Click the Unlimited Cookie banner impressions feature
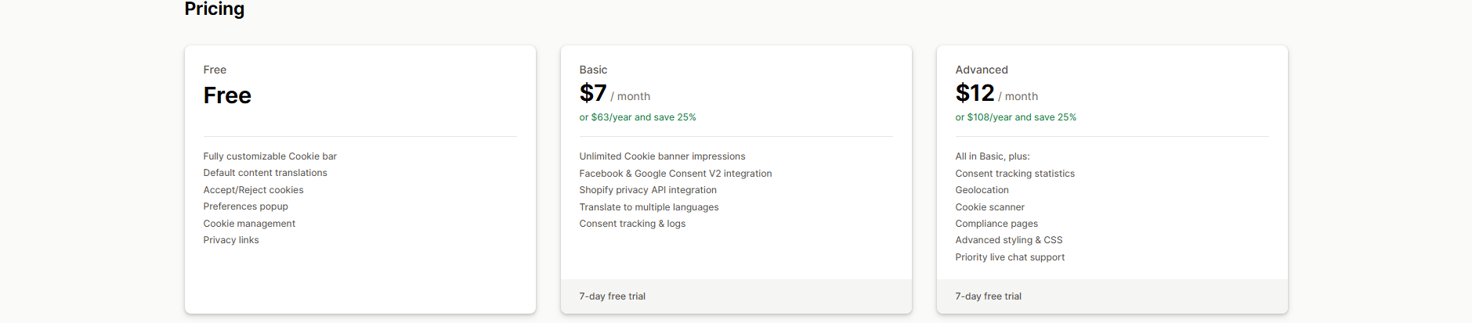 pyautogui.click(x=662, y=156)
